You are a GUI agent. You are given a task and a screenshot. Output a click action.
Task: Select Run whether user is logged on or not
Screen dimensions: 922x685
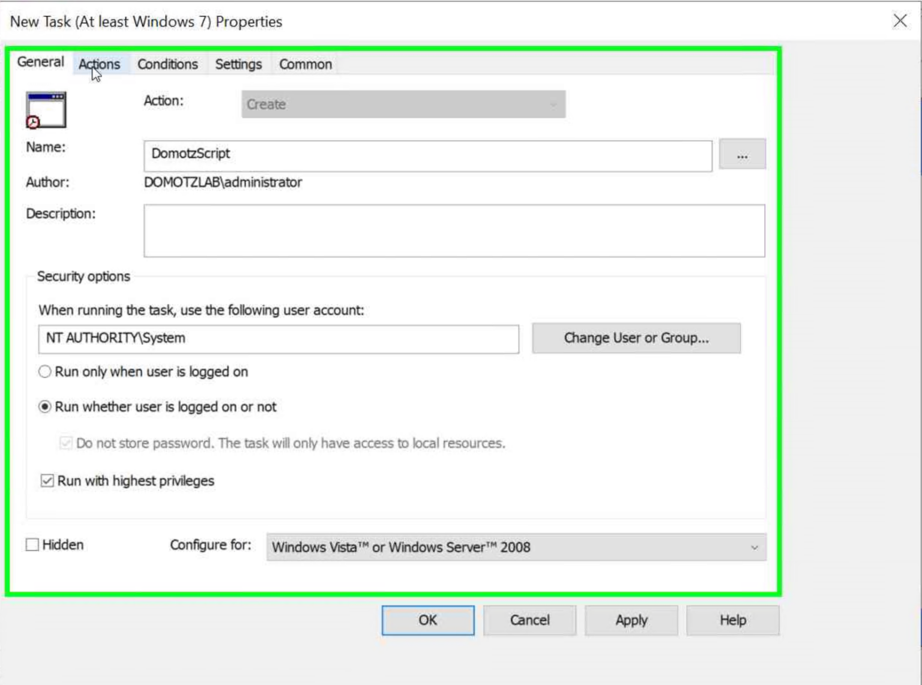(43, 407)
